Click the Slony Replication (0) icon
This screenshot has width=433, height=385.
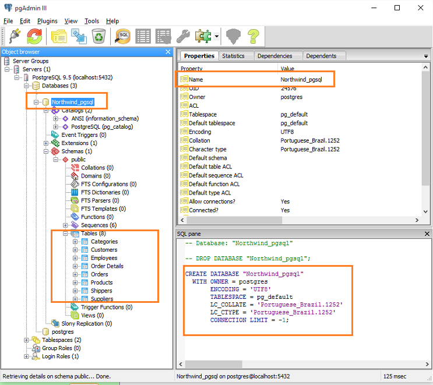55,323
